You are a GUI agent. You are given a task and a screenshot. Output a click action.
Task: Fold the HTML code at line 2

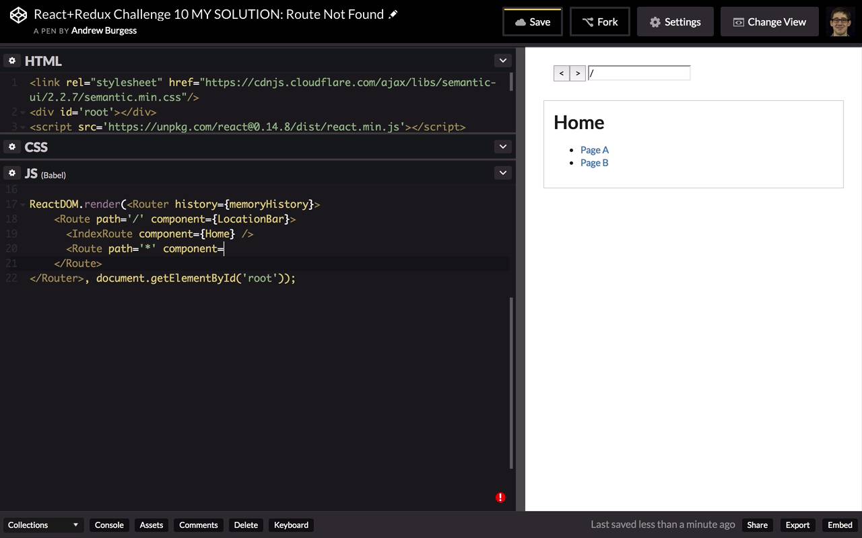23,112
